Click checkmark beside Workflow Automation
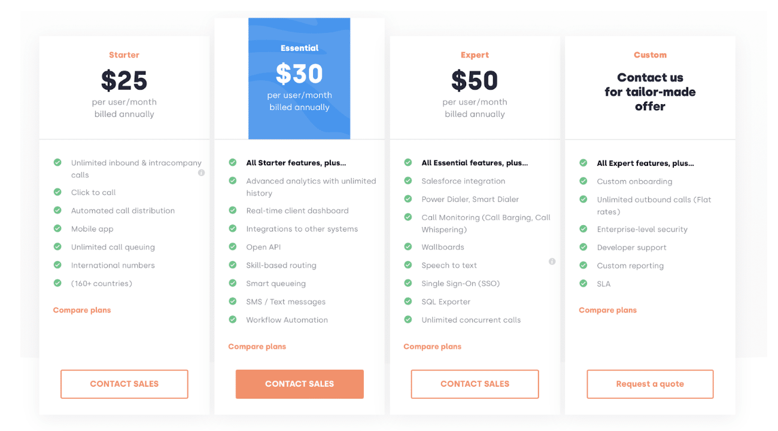Screen dimensions: 778x431 [233, 320]
